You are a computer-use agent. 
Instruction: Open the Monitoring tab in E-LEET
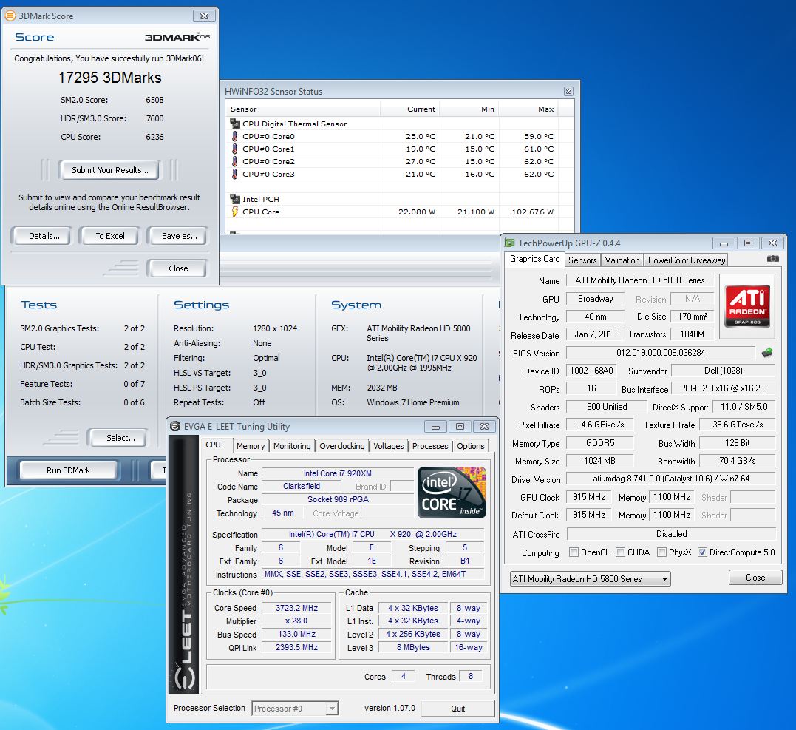click(x=292, y=446)
